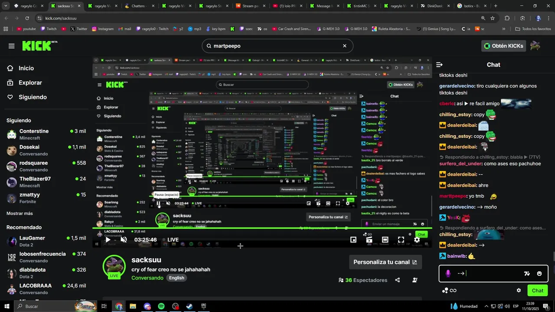Open LACOBRAAA's recommended channel

click(46, 289)
